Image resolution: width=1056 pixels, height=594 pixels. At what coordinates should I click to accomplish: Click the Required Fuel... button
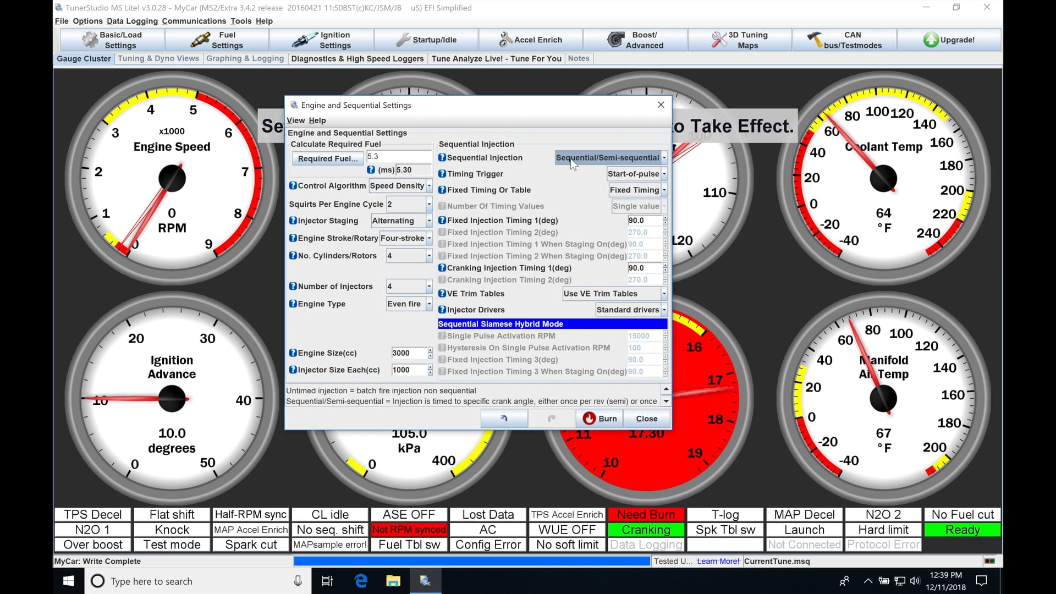(327, 158)
